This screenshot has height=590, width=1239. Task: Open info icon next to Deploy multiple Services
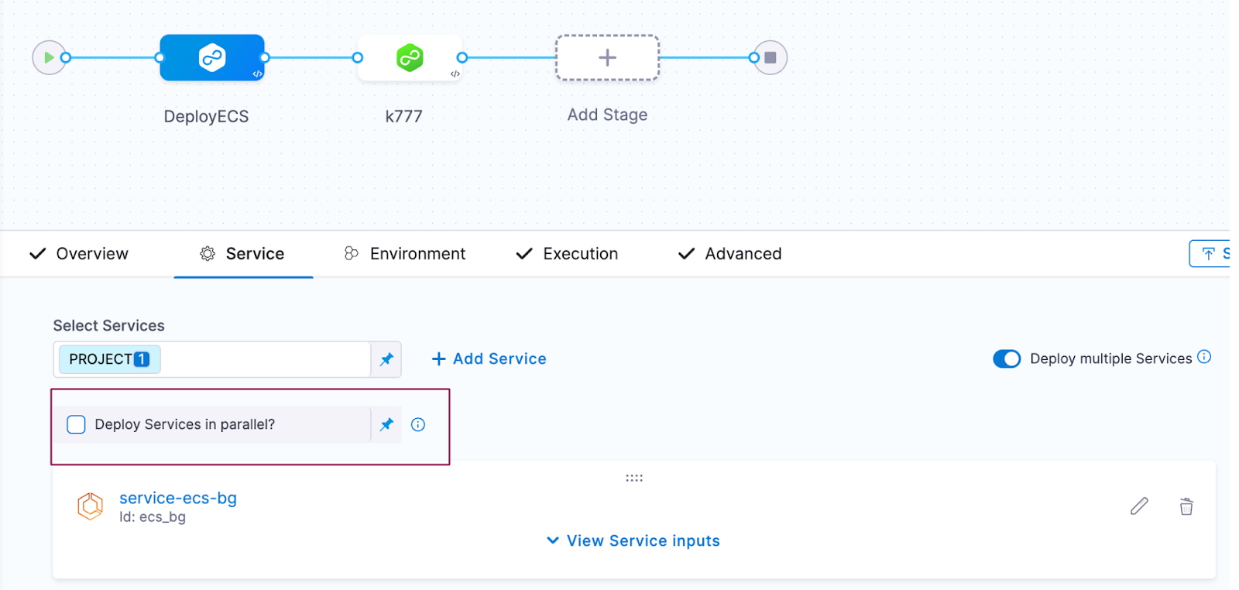pos(1204,357)
